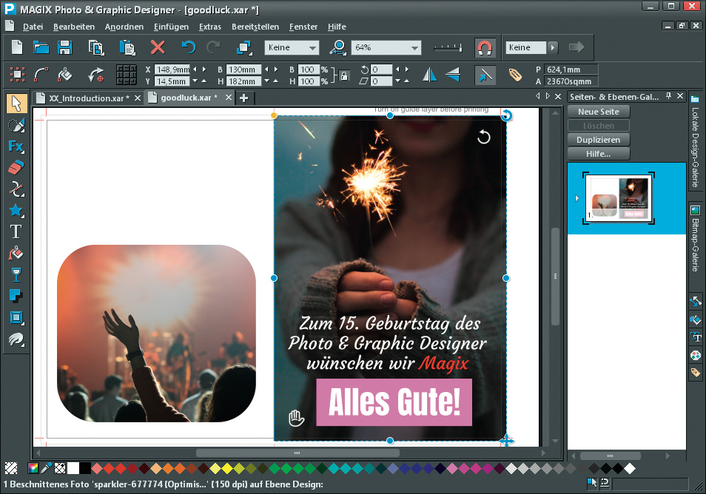Switch to the XX_Introduction.xar tab
Screen dimensions: 706x494
[x=89, y=98]
